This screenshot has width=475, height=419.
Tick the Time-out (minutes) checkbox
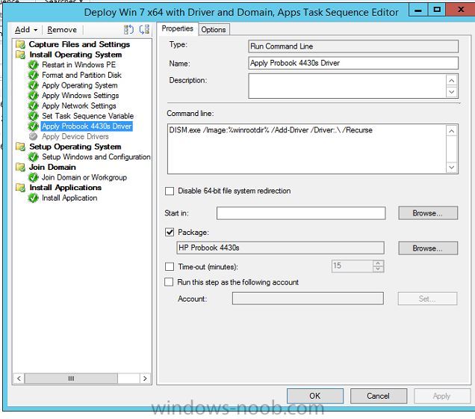coord(170,266)
